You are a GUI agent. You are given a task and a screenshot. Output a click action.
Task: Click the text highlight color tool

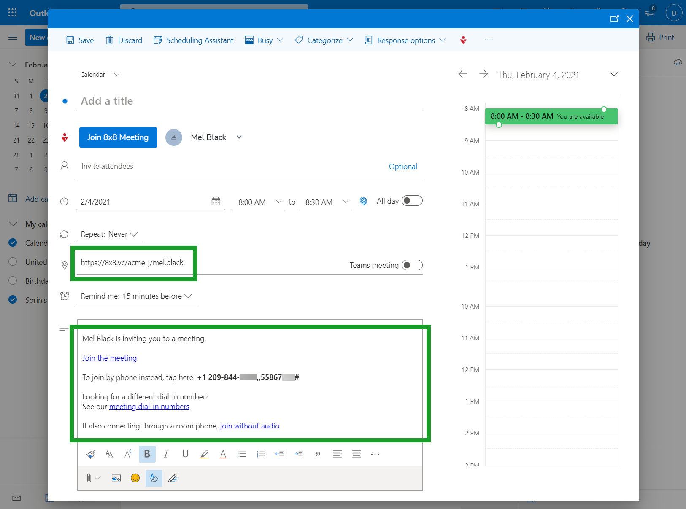point(204,454)
